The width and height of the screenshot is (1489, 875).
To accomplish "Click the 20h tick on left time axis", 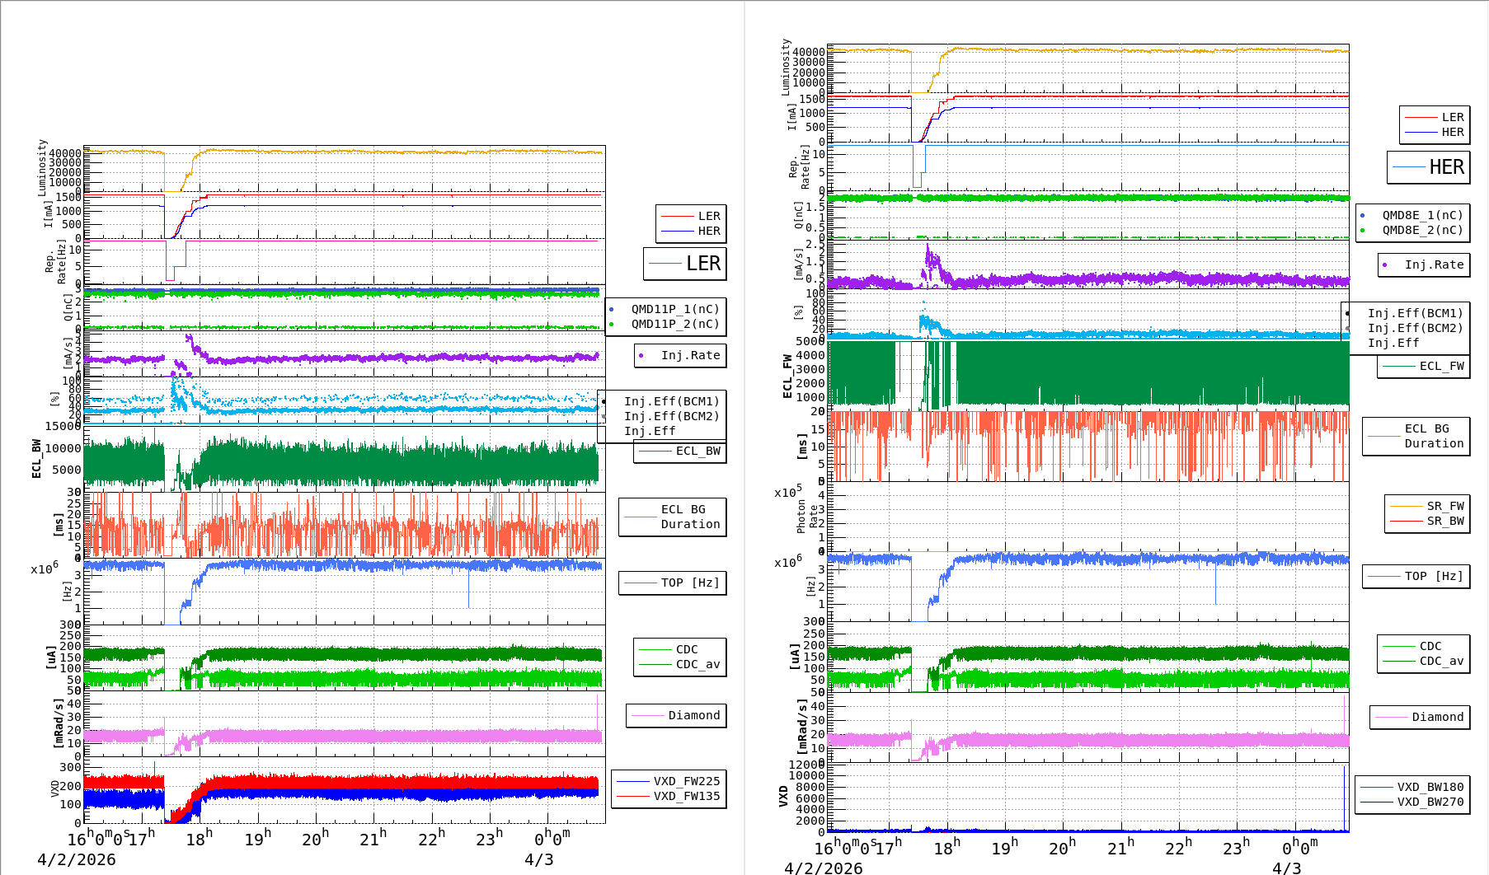I will (x=315, y=839).
